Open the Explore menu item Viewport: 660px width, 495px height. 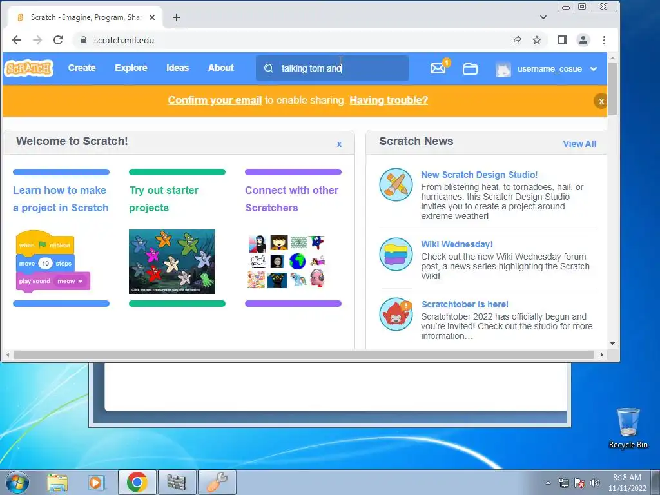[x=131, y=68]
